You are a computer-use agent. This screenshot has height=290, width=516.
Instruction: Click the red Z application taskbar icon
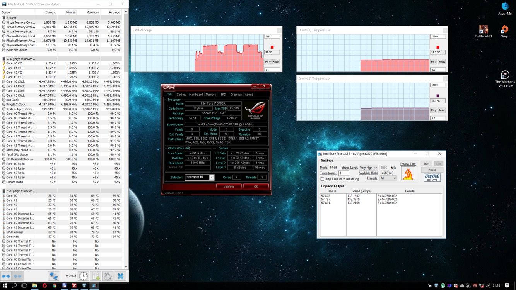click(74, 286)
